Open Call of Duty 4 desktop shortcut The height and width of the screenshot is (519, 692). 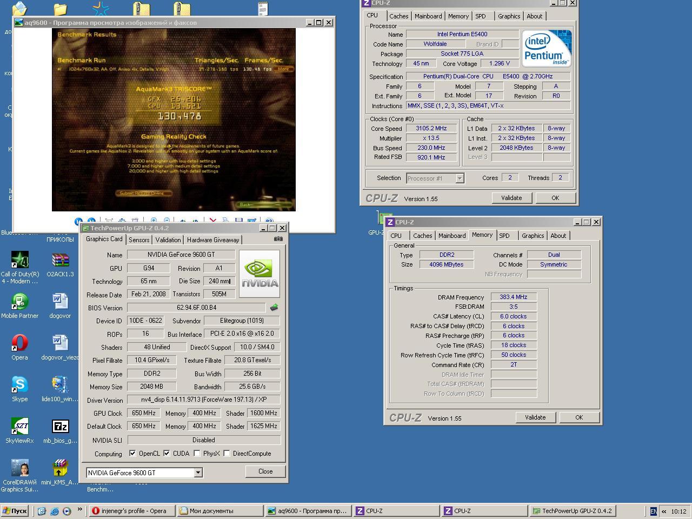[x=19, y=267]
